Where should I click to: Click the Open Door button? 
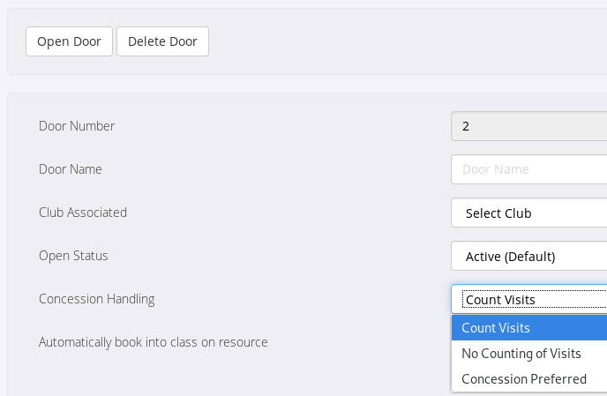pos(69,41)
